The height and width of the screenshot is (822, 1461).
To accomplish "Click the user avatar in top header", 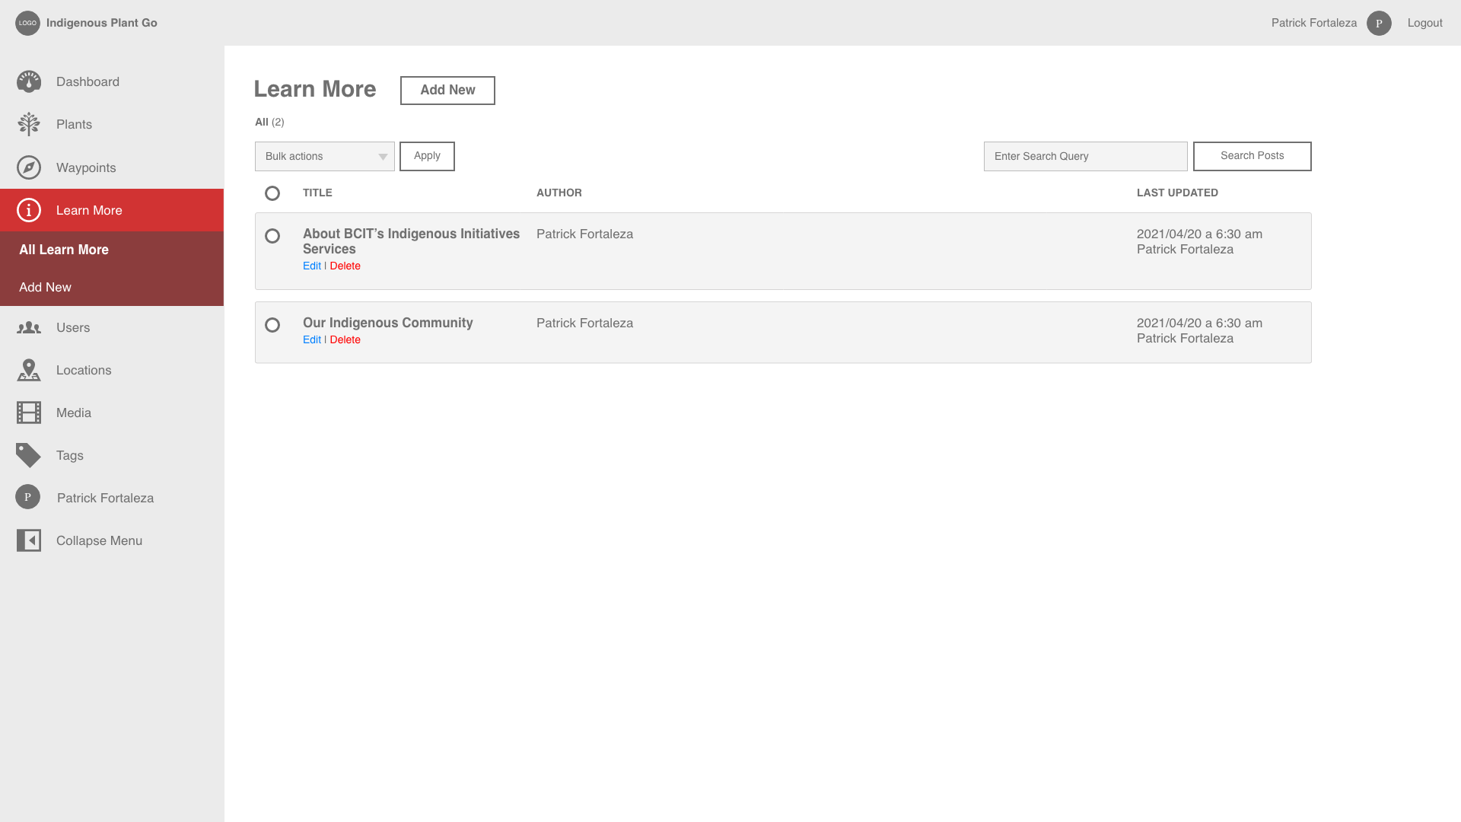I will [1379, 23].
